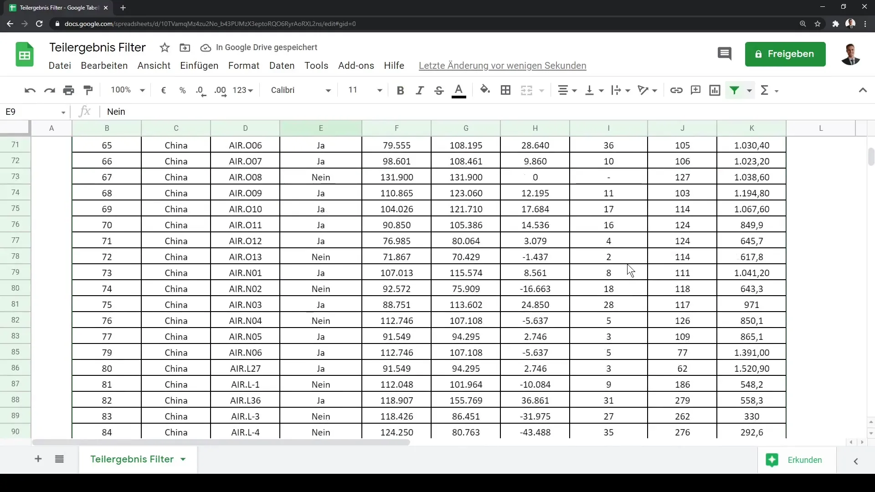
Task: Open Teilergebnis Filter sheet tab menu arrow
Action: [183, 459]
